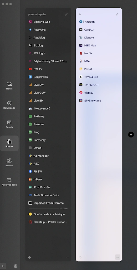Open the Media library section
Viewport: 137px width, 270px height.
coord(9,86)
